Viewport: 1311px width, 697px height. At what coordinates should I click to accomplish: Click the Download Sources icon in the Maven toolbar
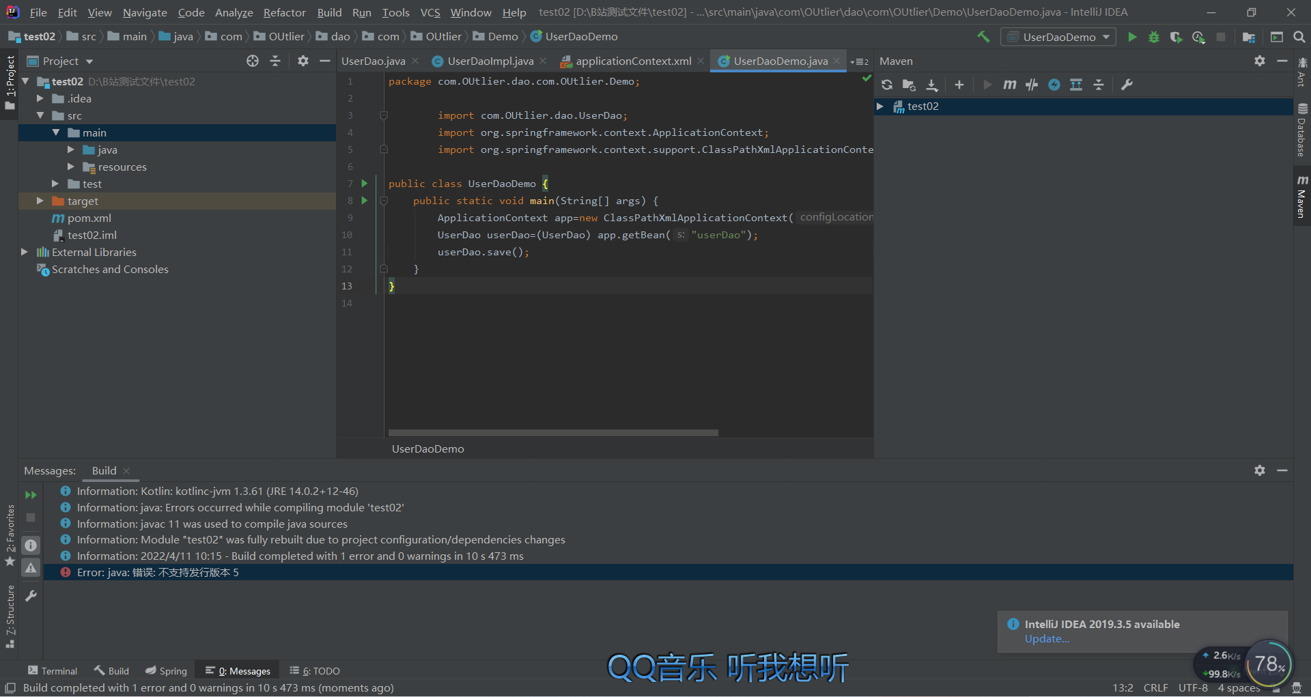point(932,85)
